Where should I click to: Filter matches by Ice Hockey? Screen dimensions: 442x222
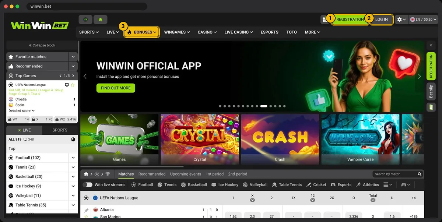(225, 185)
